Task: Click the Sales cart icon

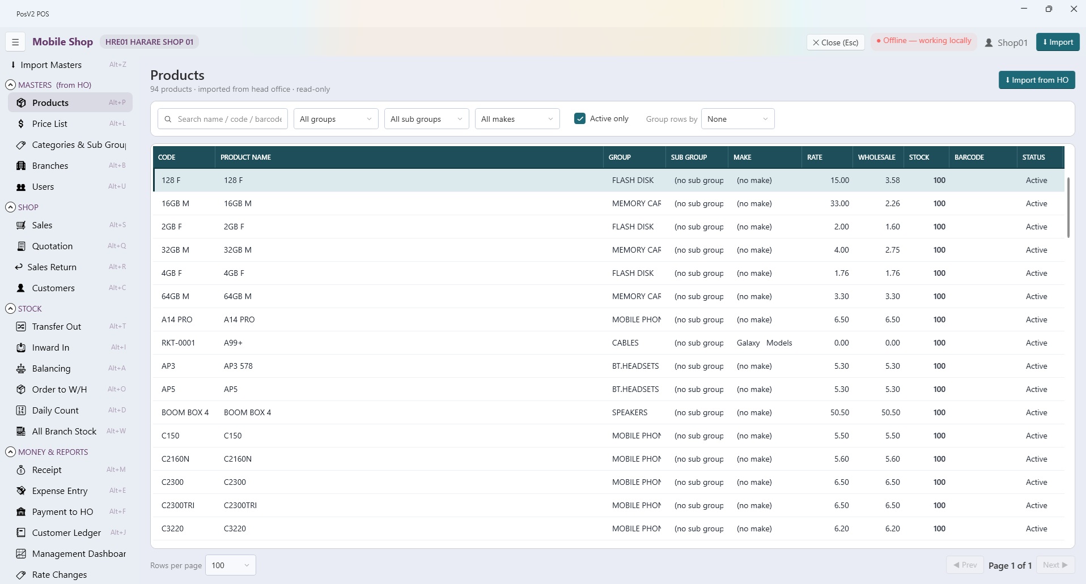Action: [21, 225]
